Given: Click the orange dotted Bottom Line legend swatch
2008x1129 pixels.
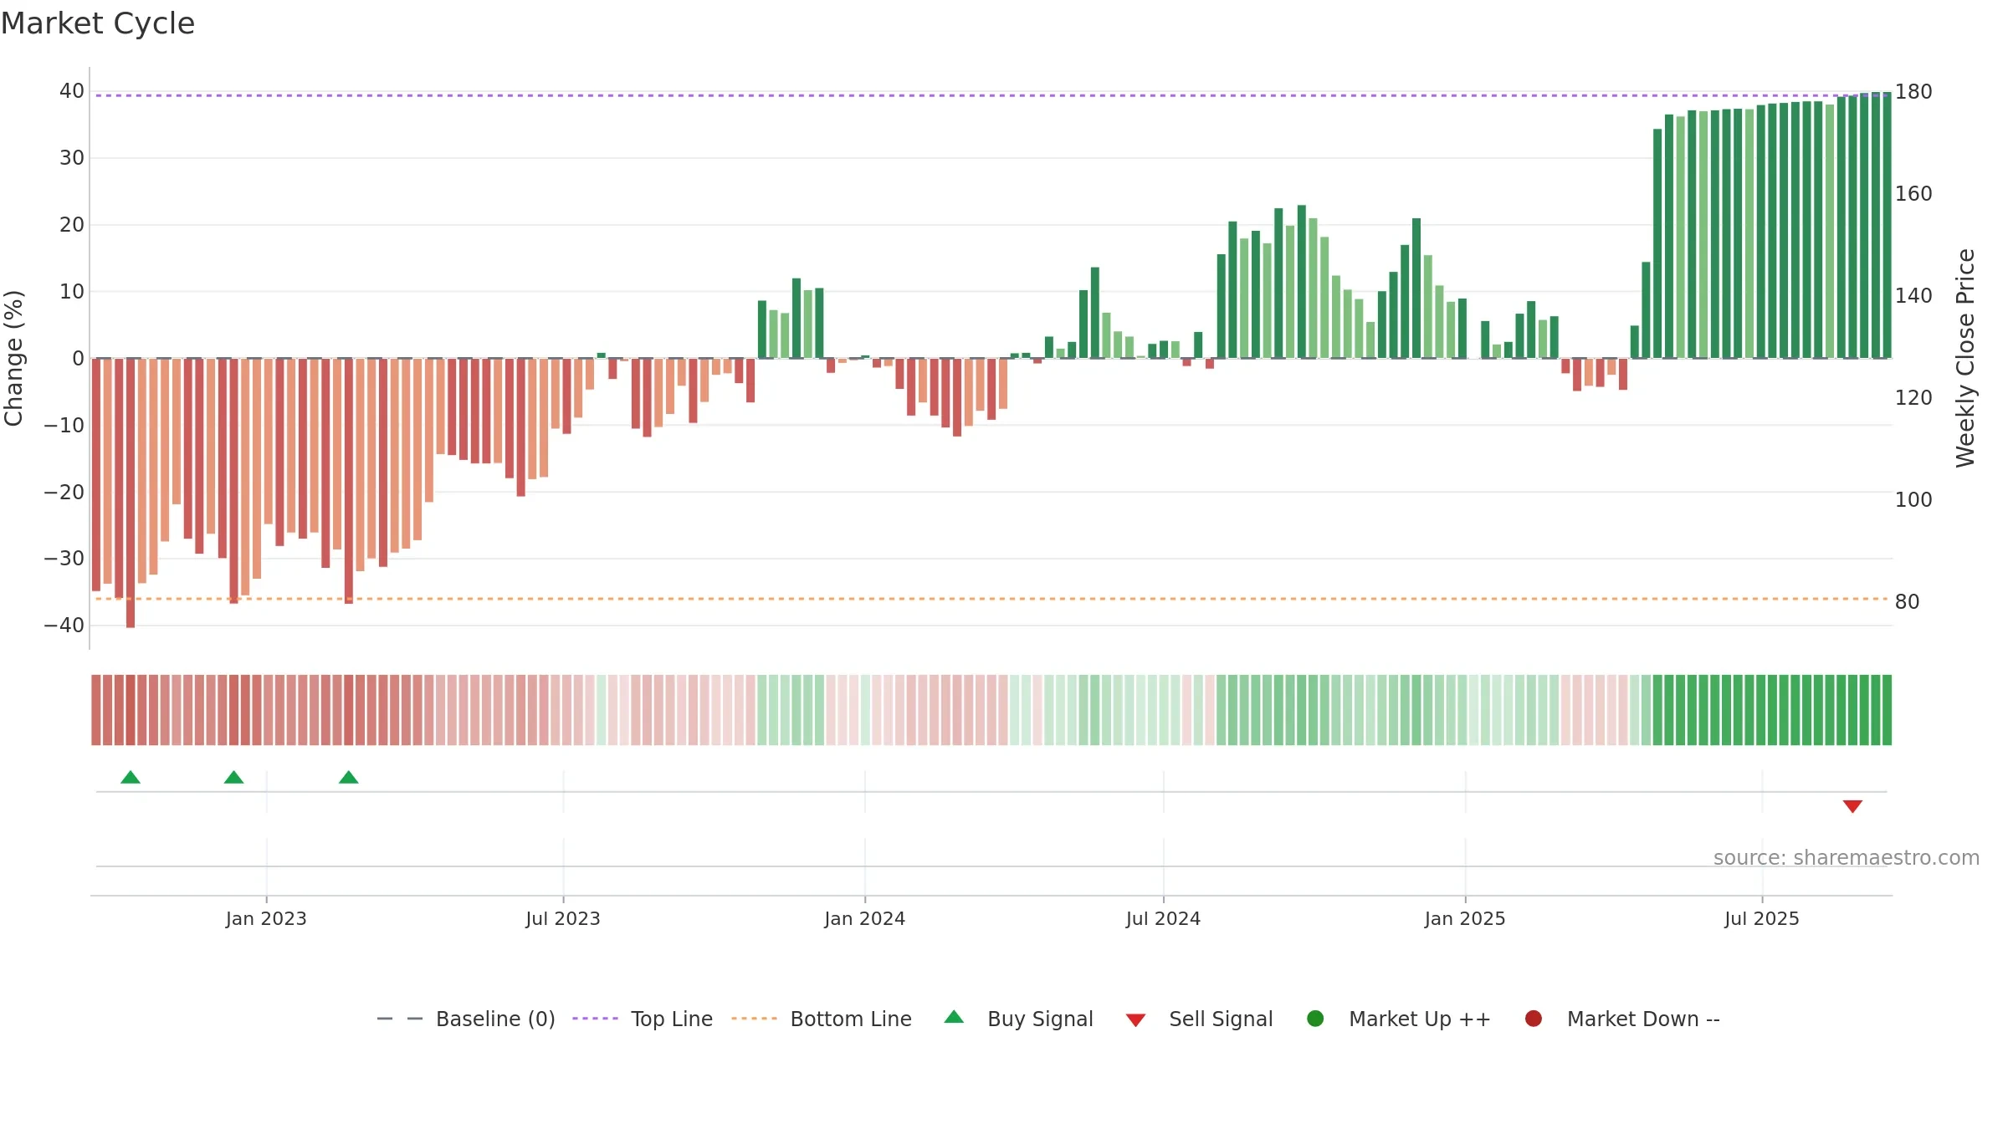Looking at the screenshot, I should tap(754, 1019).
